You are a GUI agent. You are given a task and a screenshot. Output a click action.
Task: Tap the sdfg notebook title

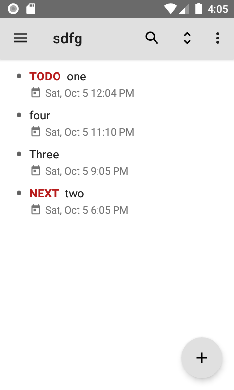click(67, 39)
